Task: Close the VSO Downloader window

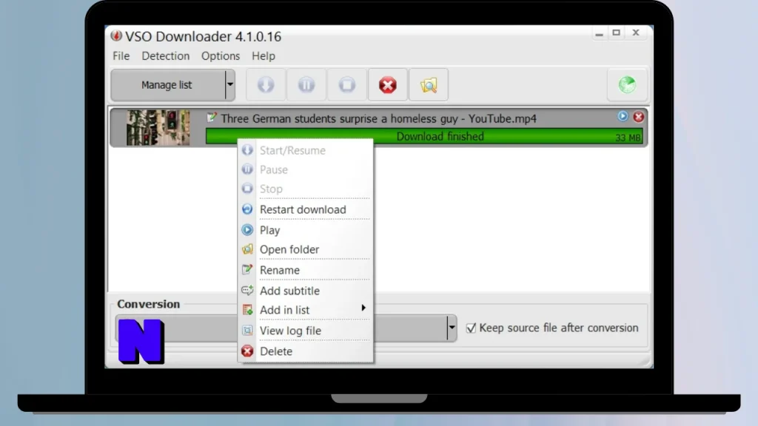Action: click(x=636, y=33)
